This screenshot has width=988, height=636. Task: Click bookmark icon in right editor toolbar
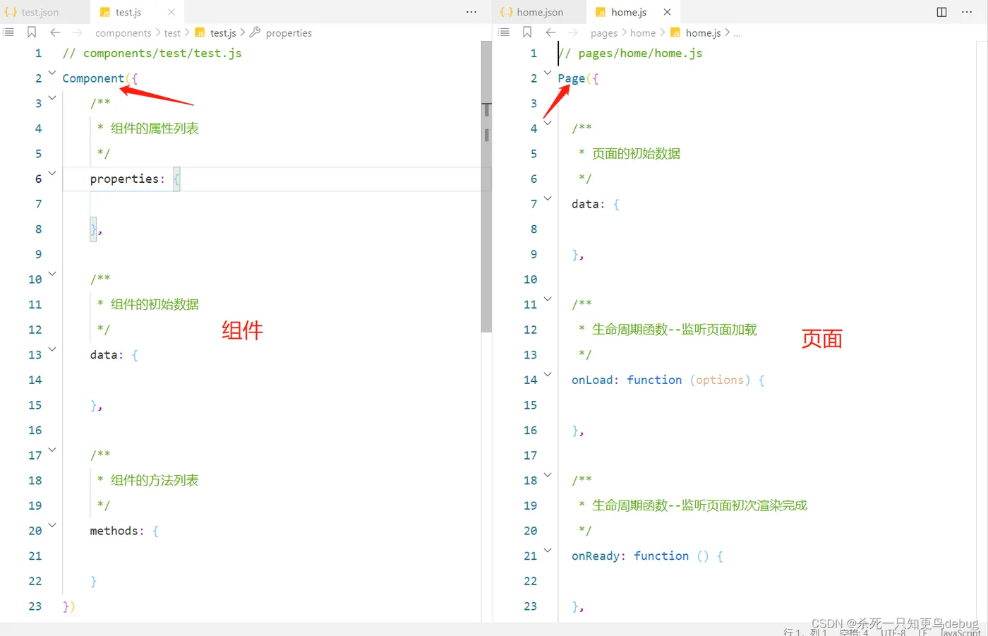click(527, 32)
